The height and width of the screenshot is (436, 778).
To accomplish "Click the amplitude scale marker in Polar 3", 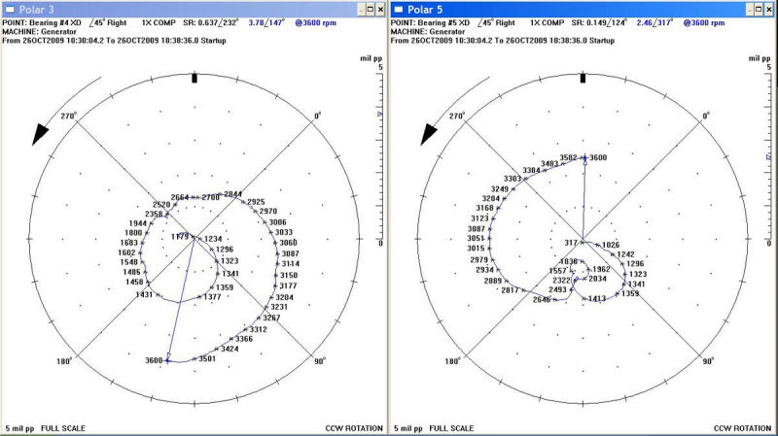I will [x=378, y=115].
